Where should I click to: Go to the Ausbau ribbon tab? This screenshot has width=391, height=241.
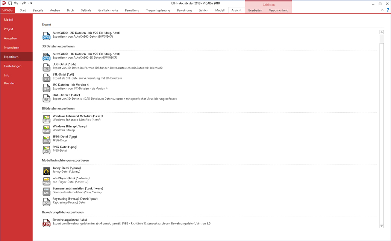(x=55, y=10)
